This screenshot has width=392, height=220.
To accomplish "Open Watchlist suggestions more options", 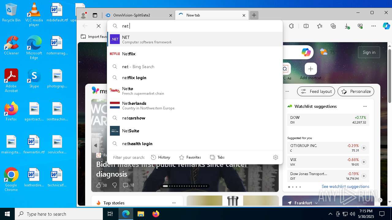I will click(x=365, y=106).
